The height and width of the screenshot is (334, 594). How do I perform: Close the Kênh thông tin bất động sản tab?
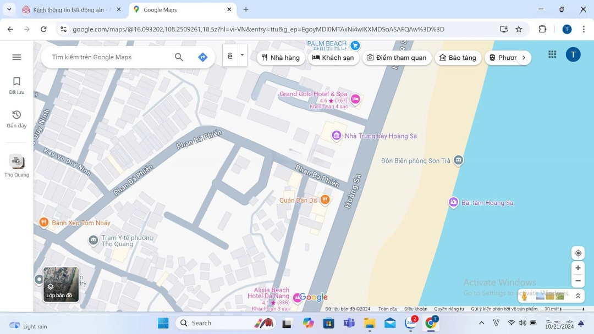pyautogui.click(x=119, y=9)
